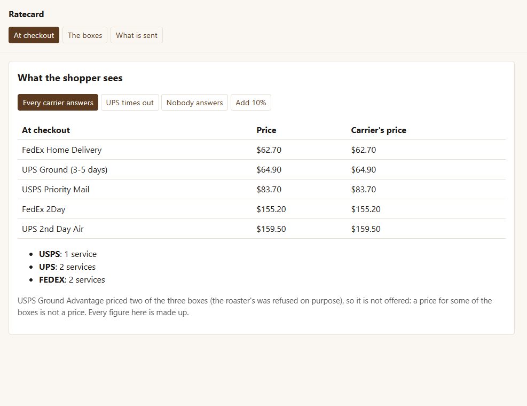
Task: Click USPS Priority Mail's Price value $83.70
Action: (269, 189)
